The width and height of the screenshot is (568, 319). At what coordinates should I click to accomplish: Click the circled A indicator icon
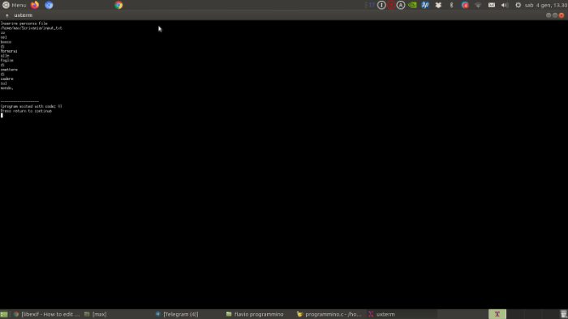click(401, 5)
